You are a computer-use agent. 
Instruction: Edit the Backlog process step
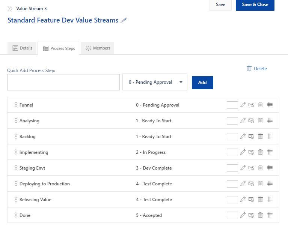(x=243, y=136)
